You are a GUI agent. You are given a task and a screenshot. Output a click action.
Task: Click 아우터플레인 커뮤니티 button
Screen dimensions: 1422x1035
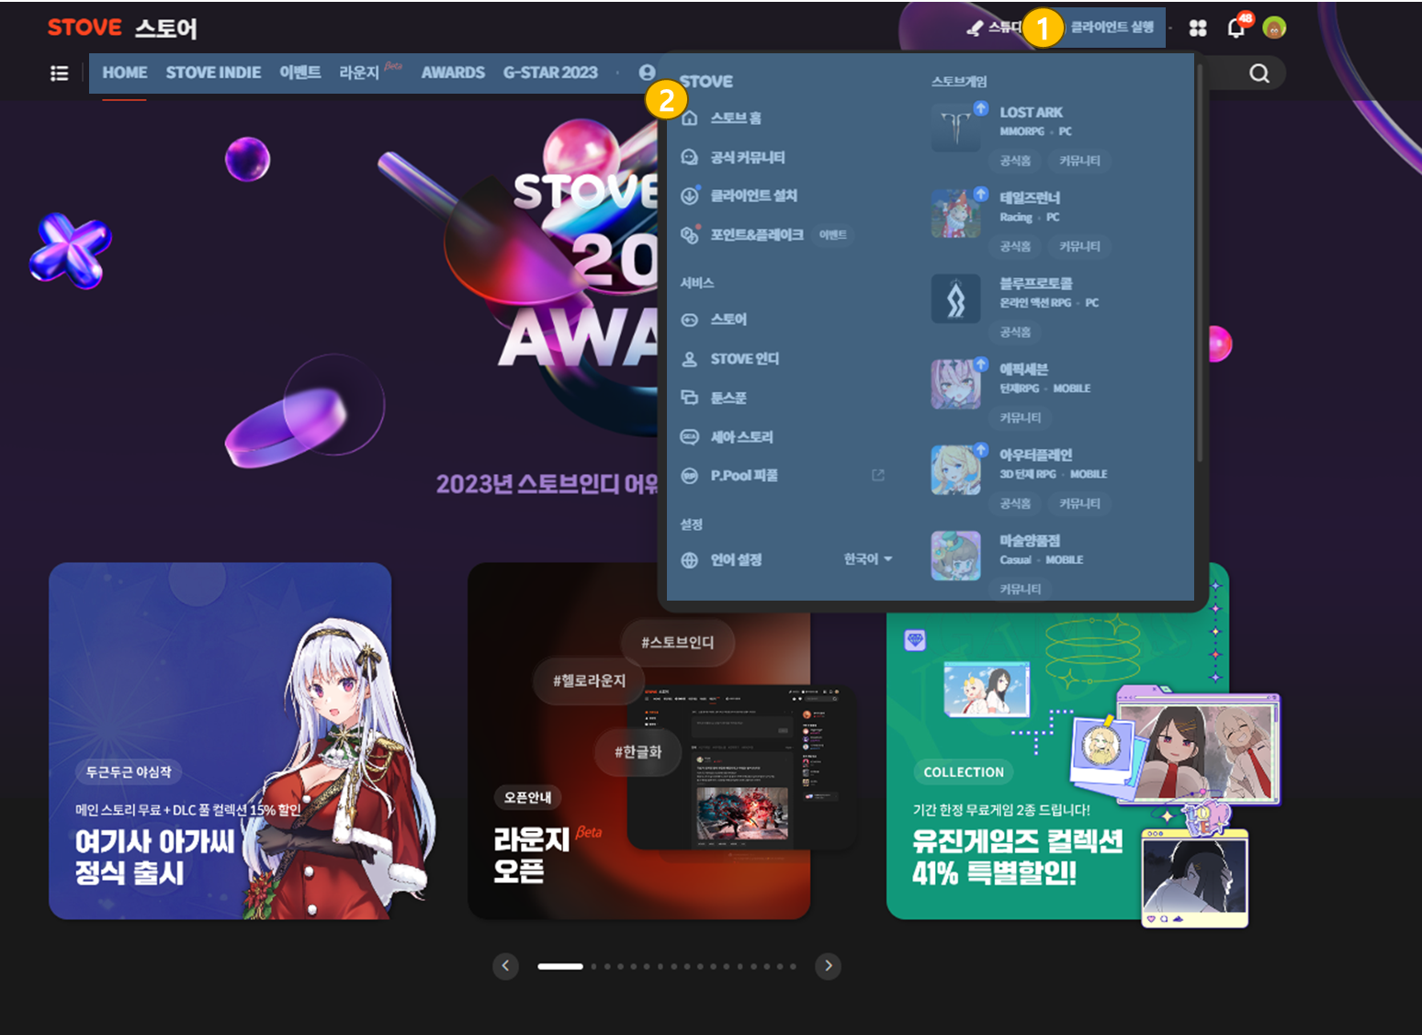1079,503
